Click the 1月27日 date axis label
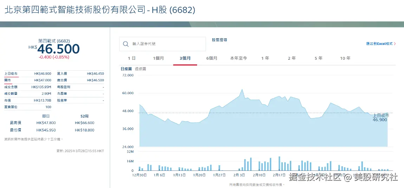 coord(219,175)
